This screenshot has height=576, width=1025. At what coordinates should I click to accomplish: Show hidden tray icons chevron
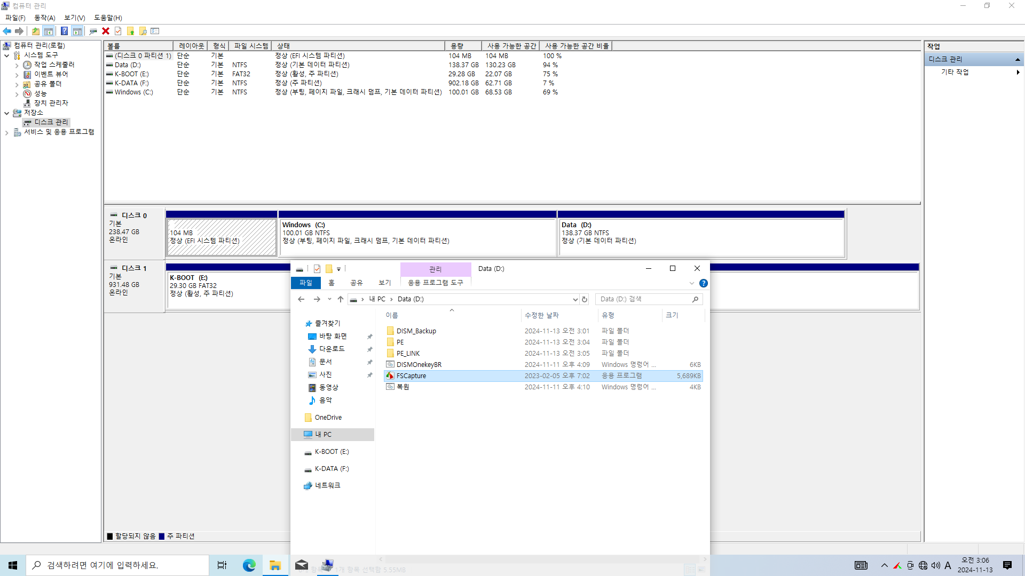885,565
